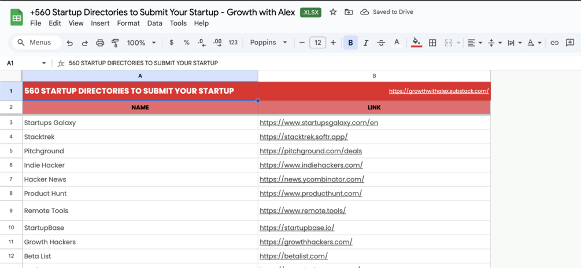Star this spreadsheet document
581x268 pixels.
click(x=333, y=12)
